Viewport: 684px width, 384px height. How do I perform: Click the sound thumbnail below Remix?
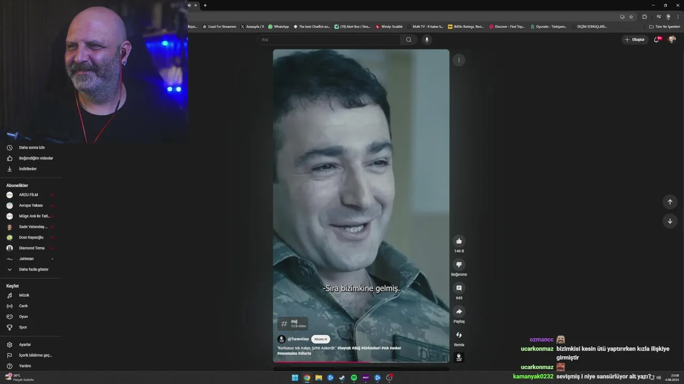(x=458, y=357)
